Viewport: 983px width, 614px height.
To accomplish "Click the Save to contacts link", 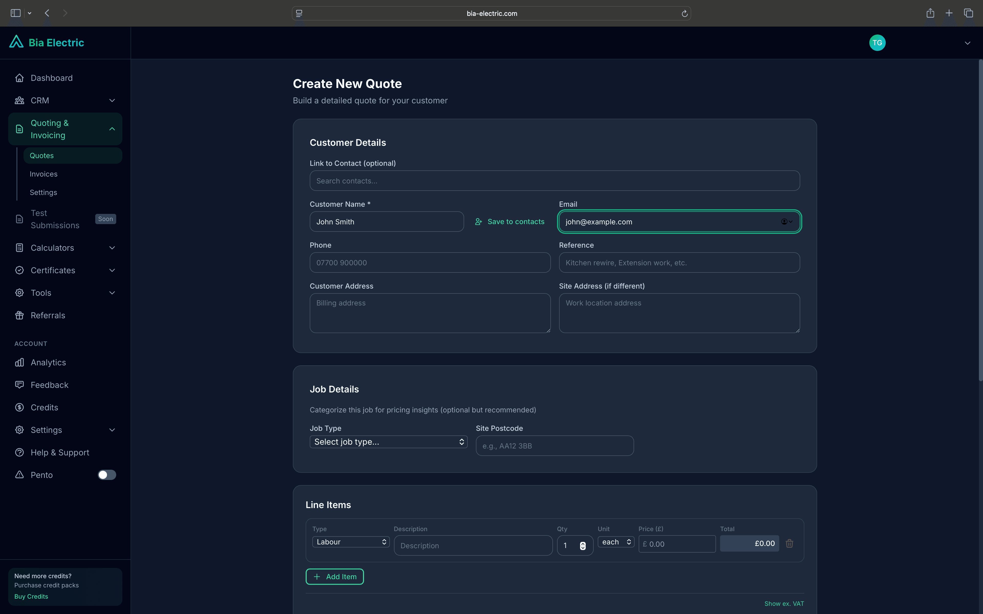I will 510,222.
